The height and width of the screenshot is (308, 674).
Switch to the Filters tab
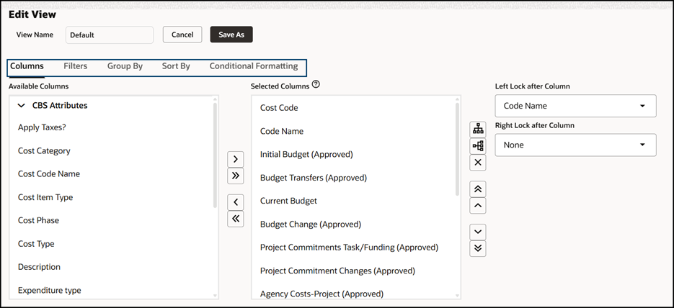[x=75, y=66]
